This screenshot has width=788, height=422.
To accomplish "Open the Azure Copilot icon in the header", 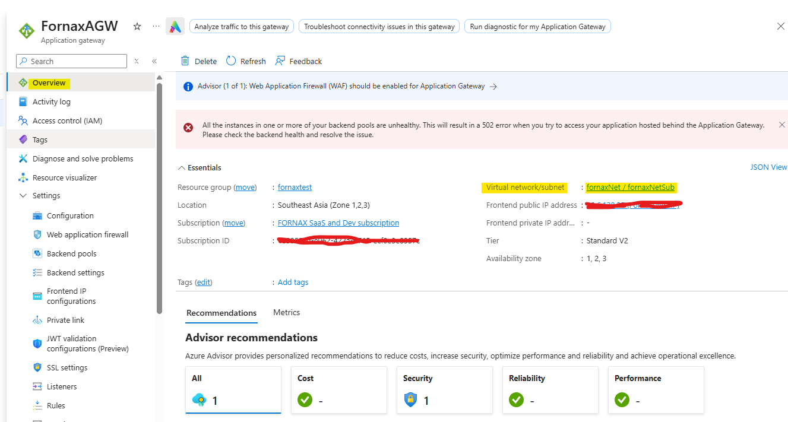I will tap(175, 26).
